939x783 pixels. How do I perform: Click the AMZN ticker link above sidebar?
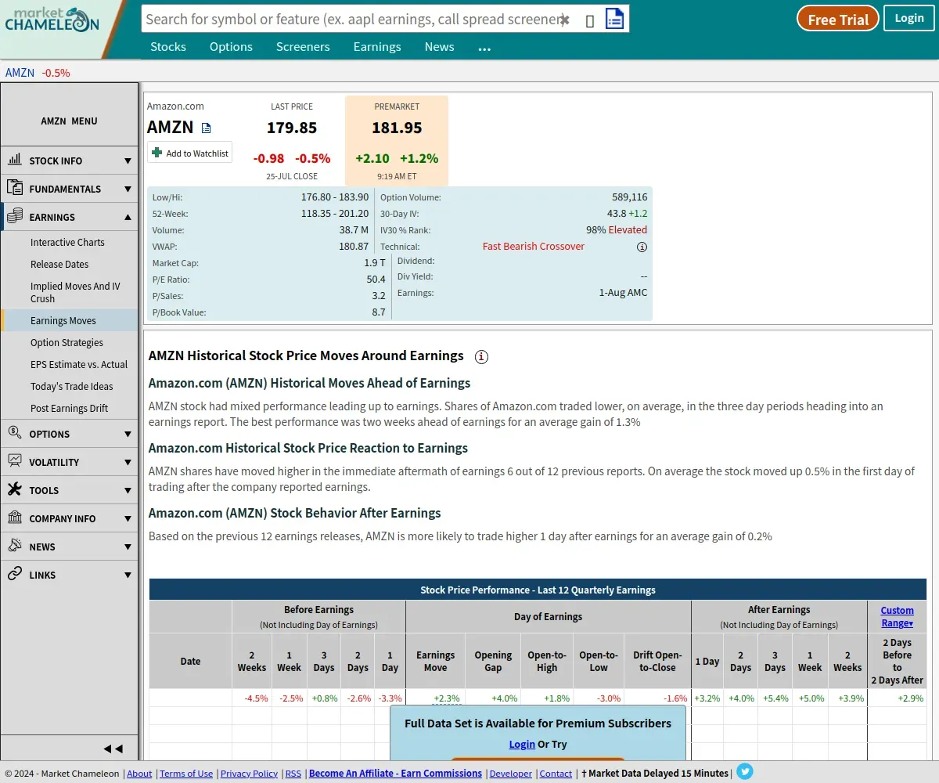pos(20,73)
